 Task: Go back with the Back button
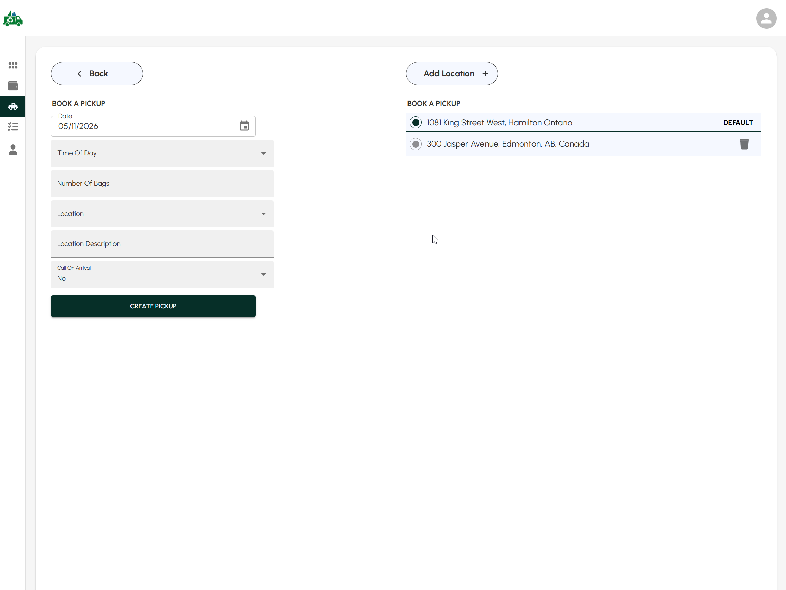click(97, 74)
